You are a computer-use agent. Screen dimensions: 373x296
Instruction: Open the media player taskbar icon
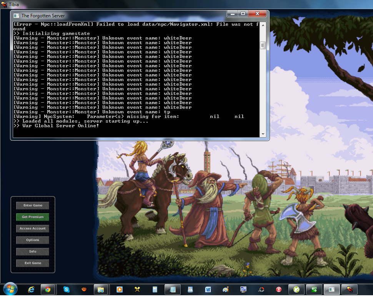point(120,289)
